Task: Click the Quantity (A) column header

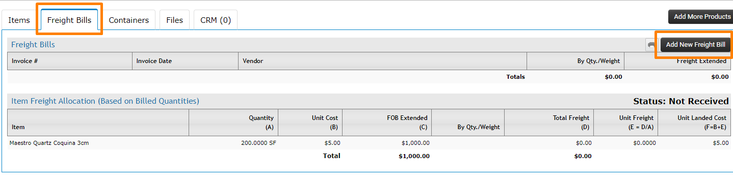Action: click(x=233, y=123)
